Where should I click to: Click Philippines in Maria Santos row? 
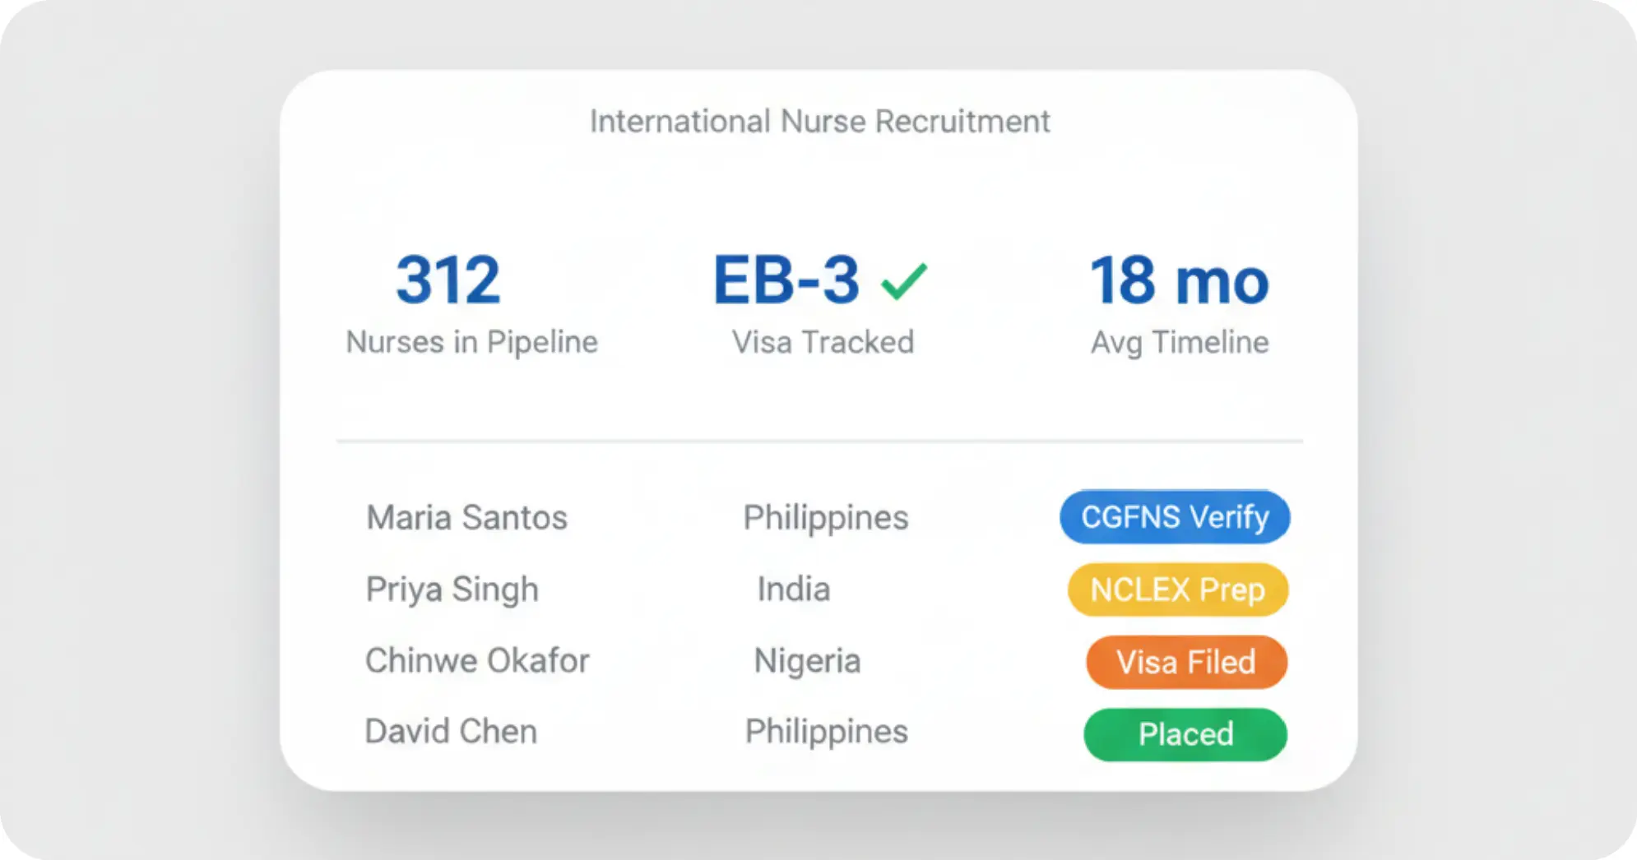[x=826, y=519]
